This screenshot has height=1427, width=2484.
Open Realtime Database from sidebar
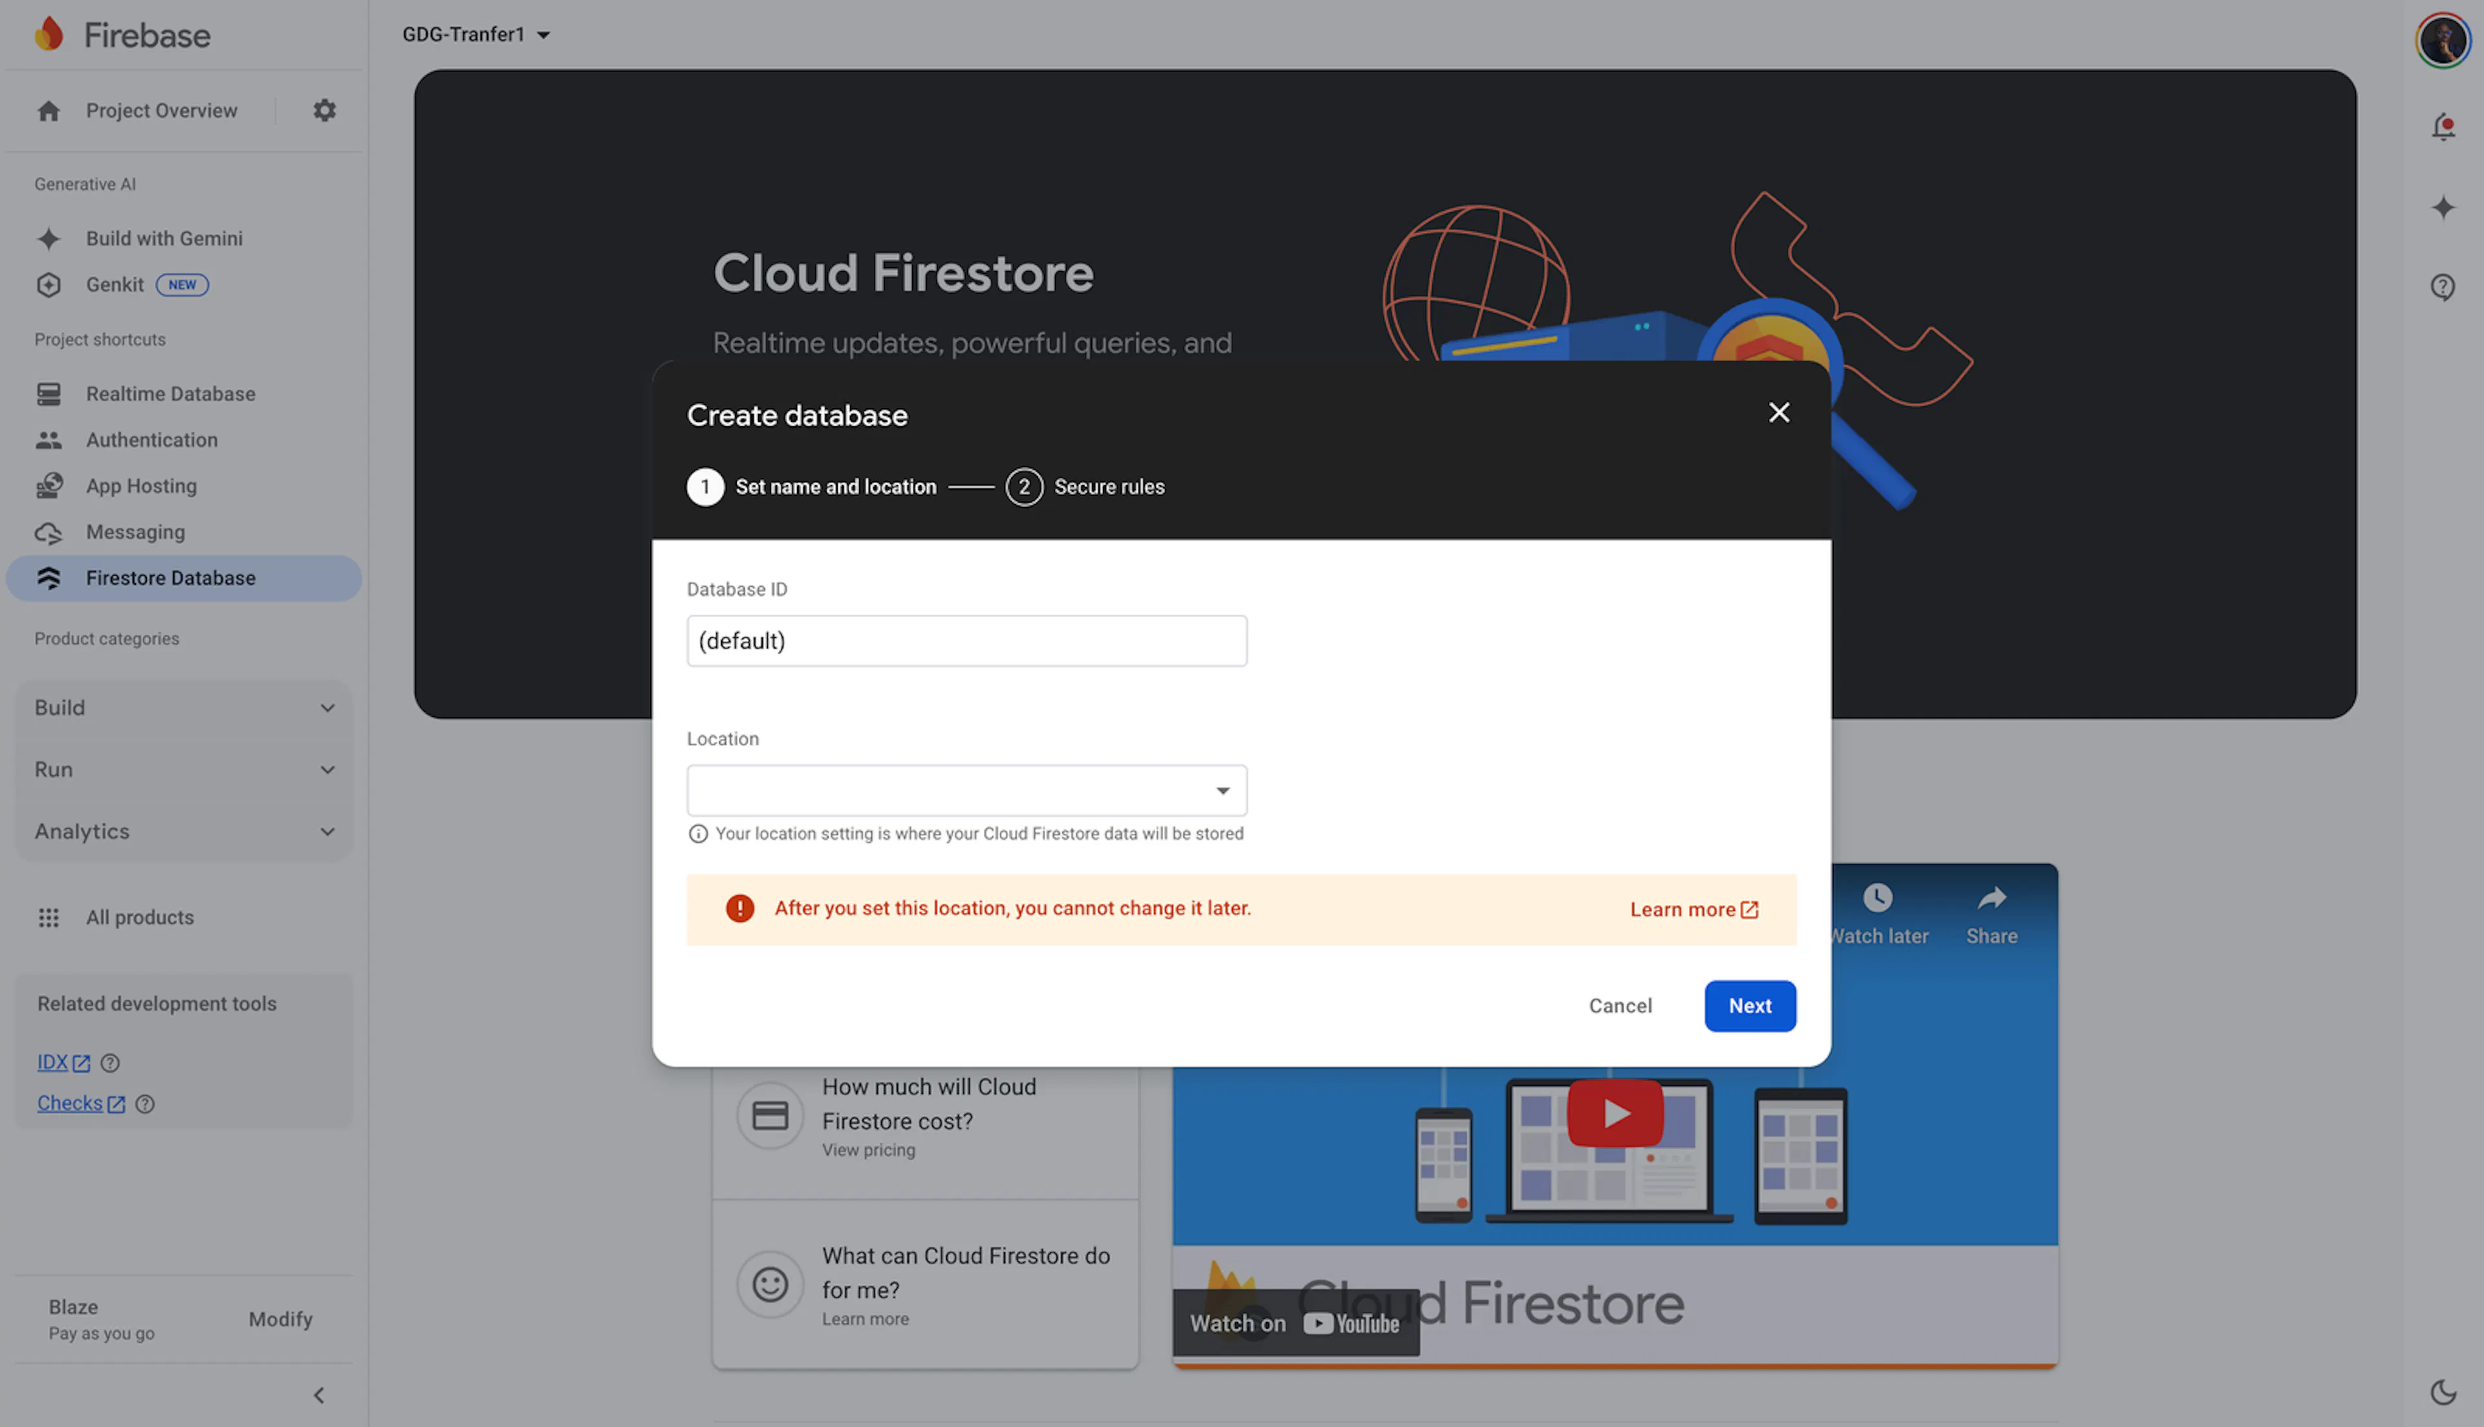point(171,394)
